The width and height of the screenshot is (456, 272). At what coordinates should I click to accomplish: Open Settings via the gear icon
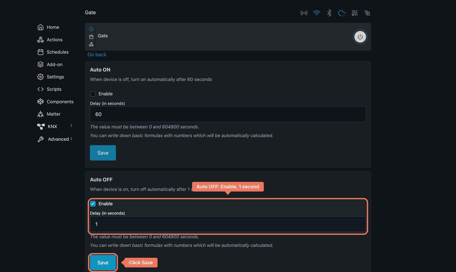click(40, 77)
